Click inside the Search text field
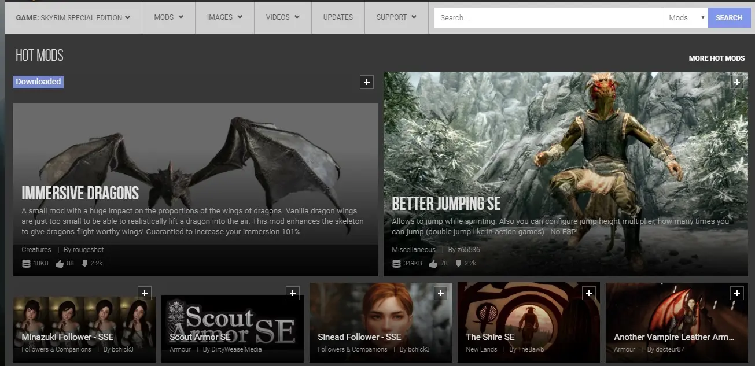Viewport: 755px width, 366px height. tap(548, 18)
